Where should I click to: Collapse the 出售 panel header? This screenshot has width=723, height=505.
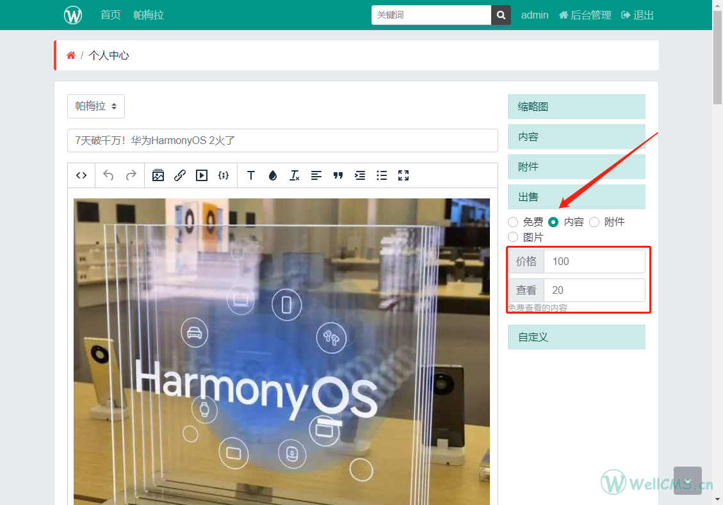(x=576, y=197)
